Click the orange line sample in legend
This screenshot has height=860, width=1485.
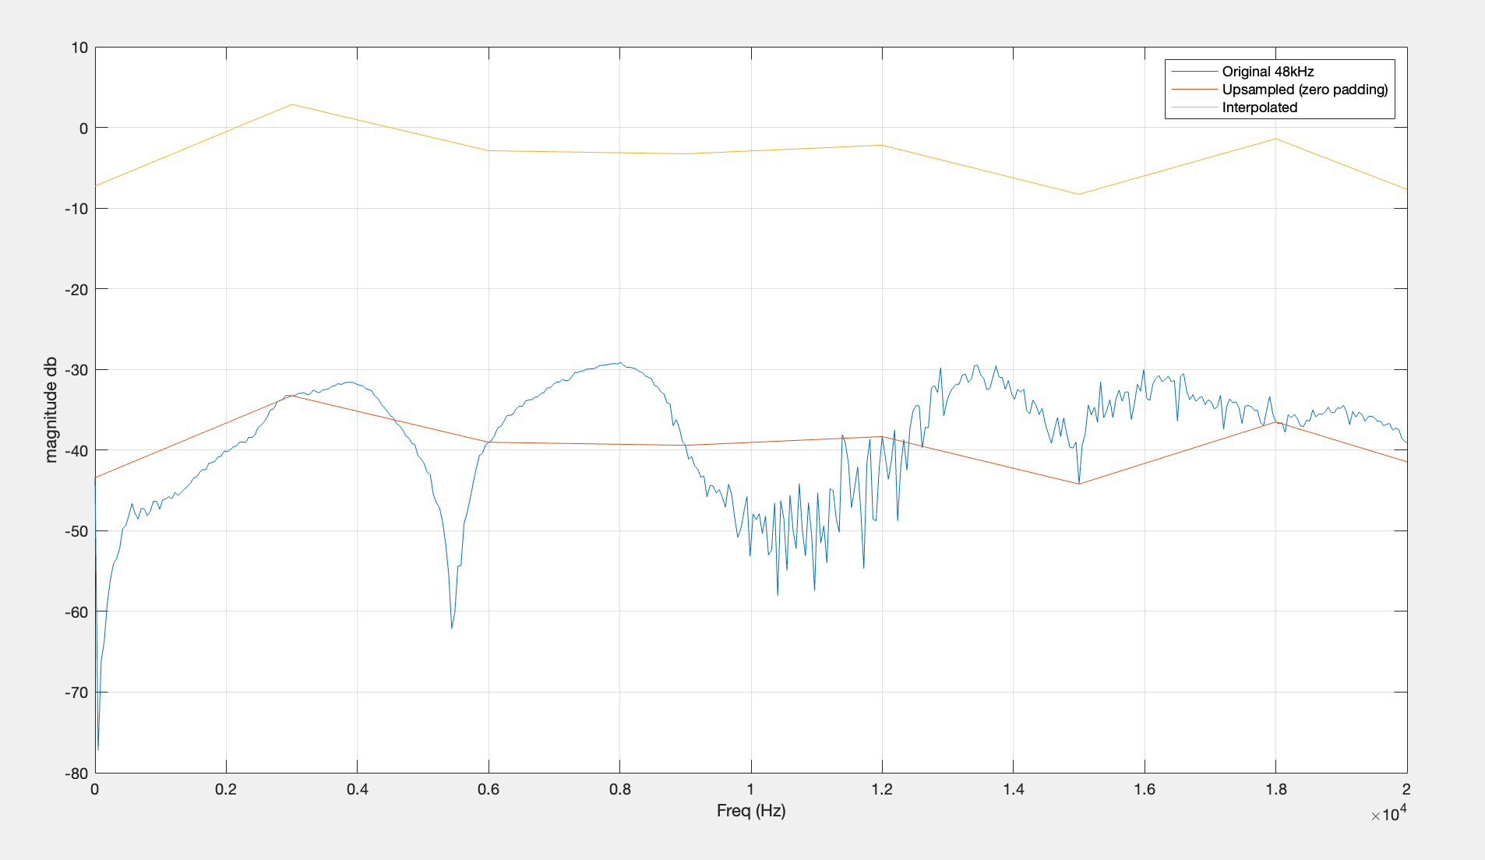[x=1194, y=90]
